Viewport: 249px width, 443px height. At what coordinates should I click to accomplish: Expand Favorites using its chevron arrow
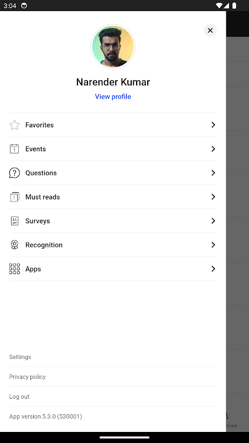[x=213, y=125]
